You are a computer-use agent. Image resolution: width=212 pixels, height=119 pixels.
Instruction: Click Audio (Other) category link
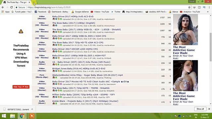42,63
